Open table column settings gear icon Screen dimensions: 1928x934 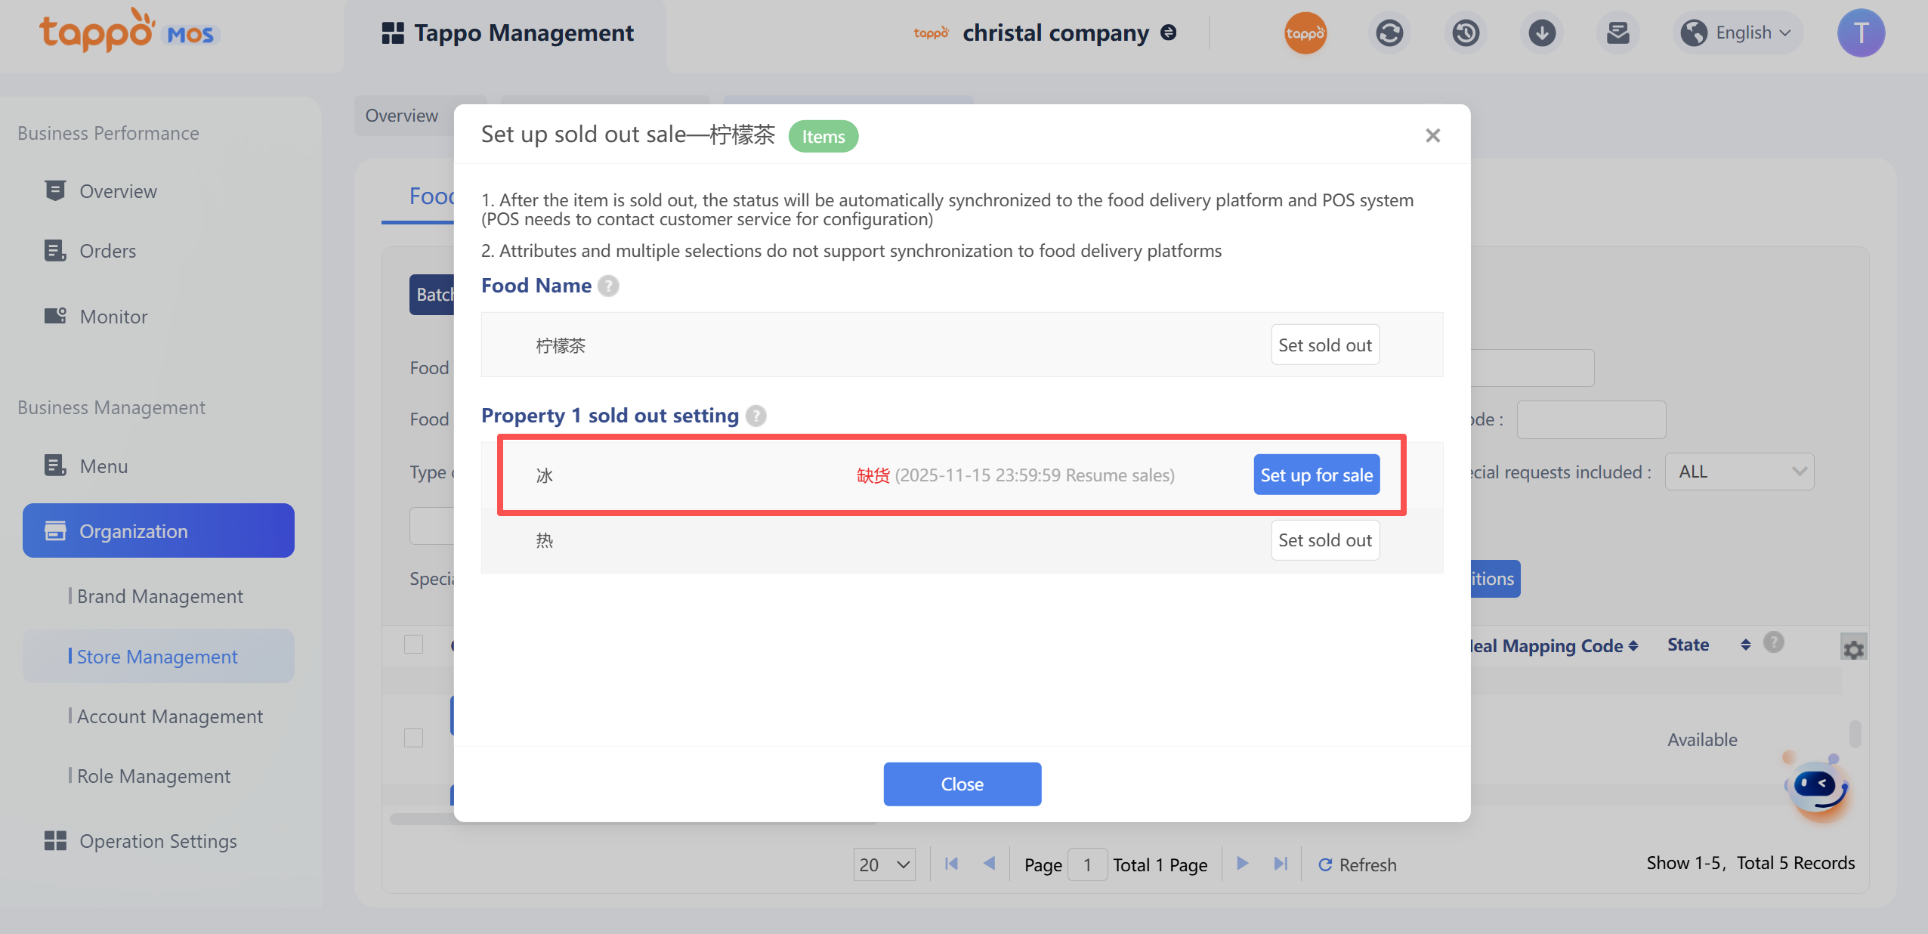click(x=1853, y=648)
